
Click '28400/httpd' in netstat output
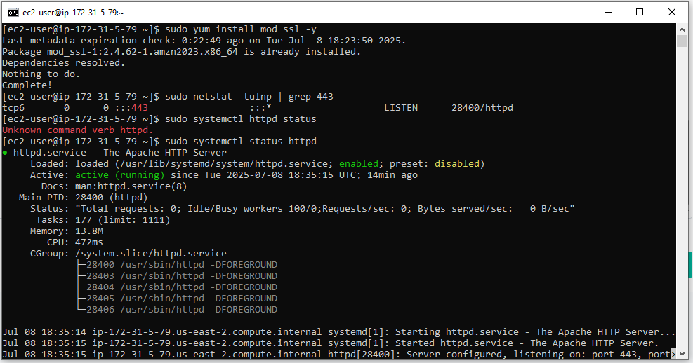point(482,108)
